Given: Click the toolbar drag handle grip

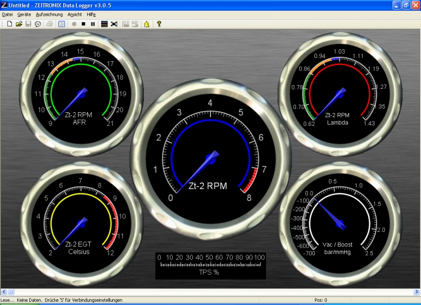Looking at the screenshot, I should [x=2, y=24].
